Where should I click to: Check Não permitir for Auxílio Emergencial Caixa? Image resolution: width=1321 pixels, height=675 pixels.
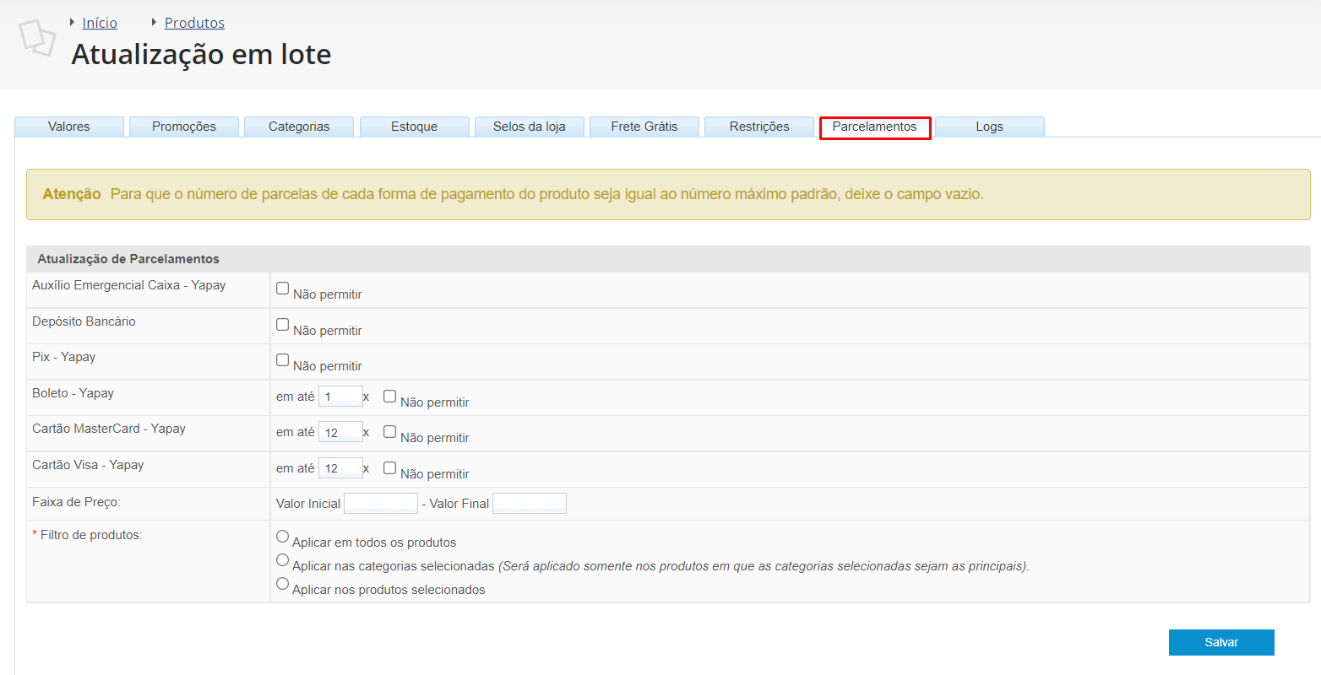(283, 288)
